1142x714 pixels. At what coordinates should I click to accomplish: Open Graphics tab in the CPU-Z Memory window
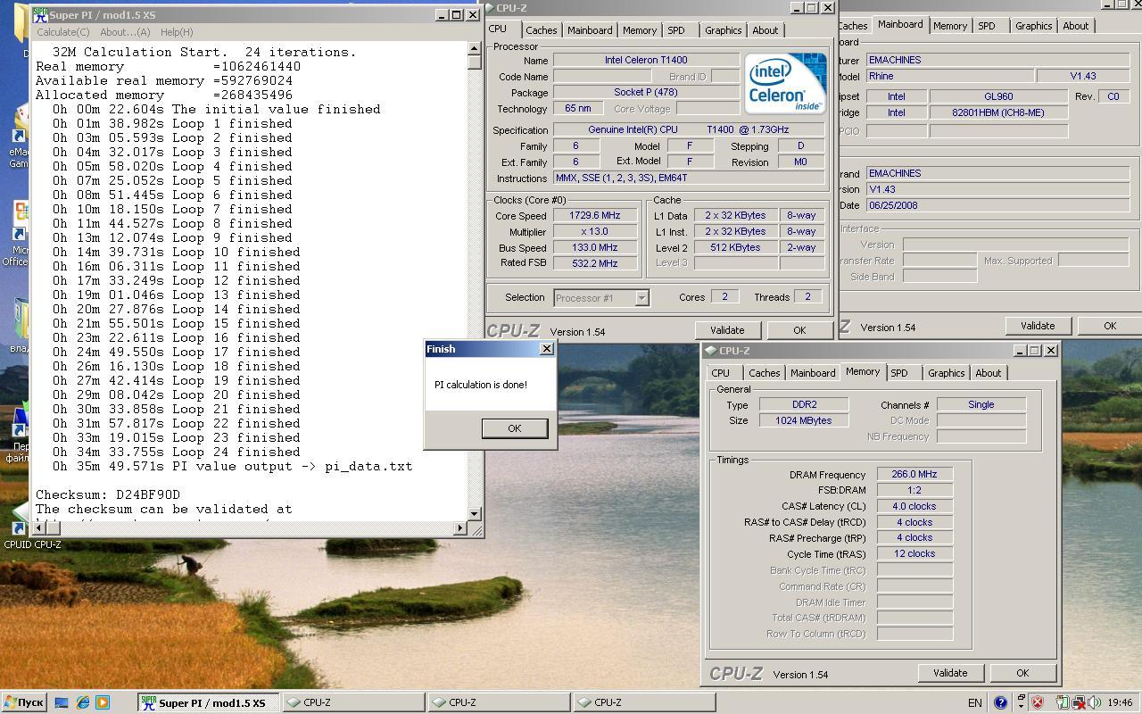(946, 373)
